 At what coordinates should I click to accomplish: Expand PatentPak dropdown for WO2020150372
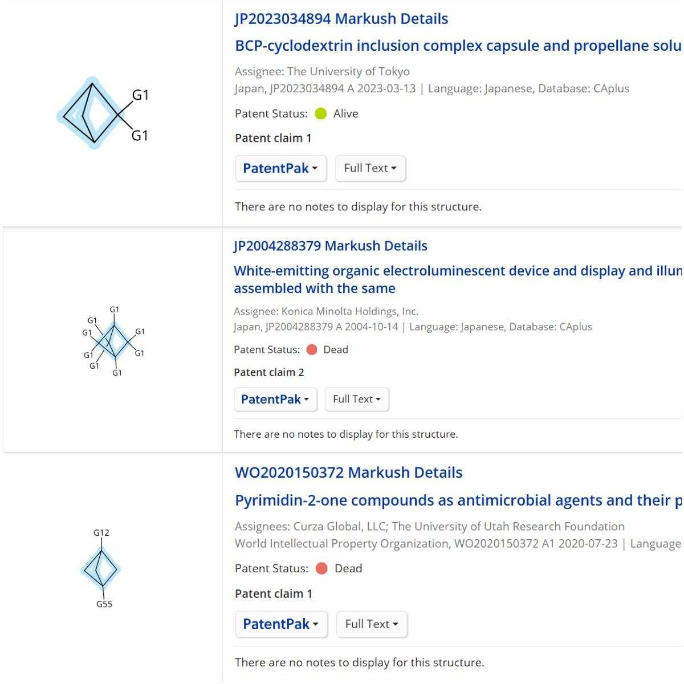point(280,624)
